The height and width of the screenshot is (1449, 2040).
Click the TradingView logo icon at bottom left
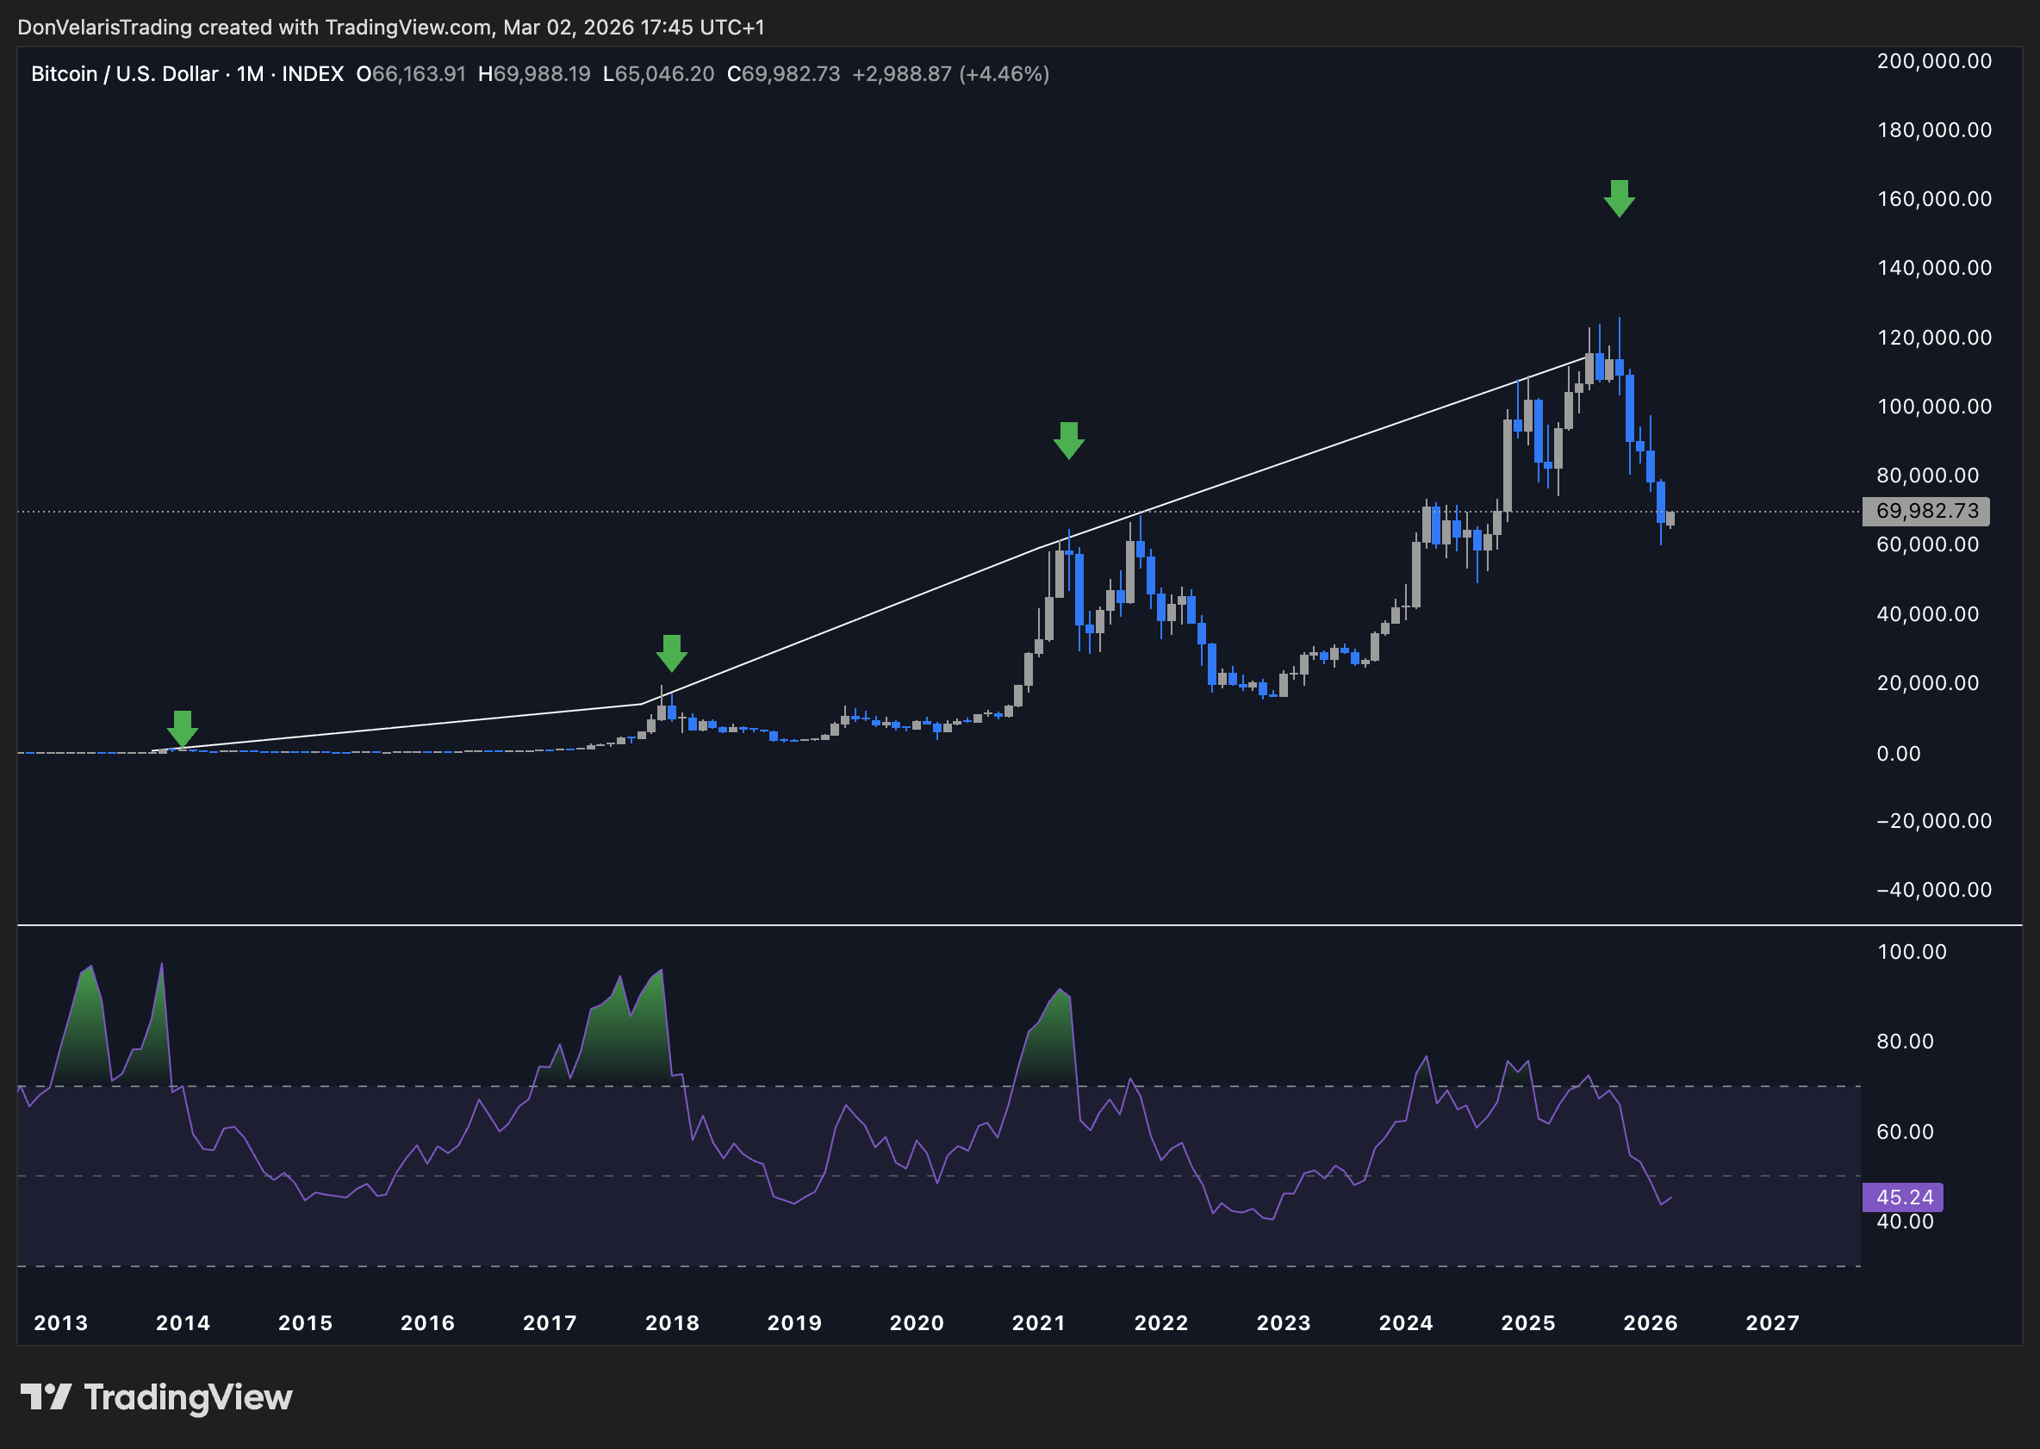click(46, 1397)
